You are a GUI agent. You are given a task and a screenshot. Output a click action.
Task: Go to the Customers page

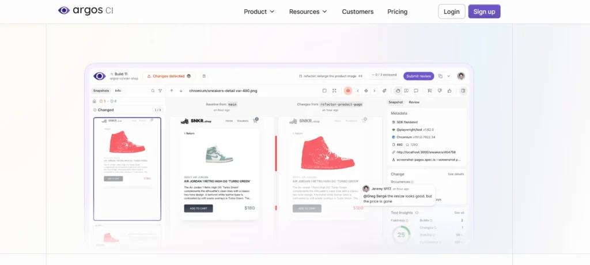[x=357, y=12]
